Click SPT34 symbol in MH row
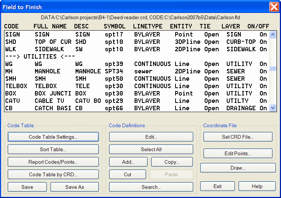The image size is (281, 198). tap(114, 71)
